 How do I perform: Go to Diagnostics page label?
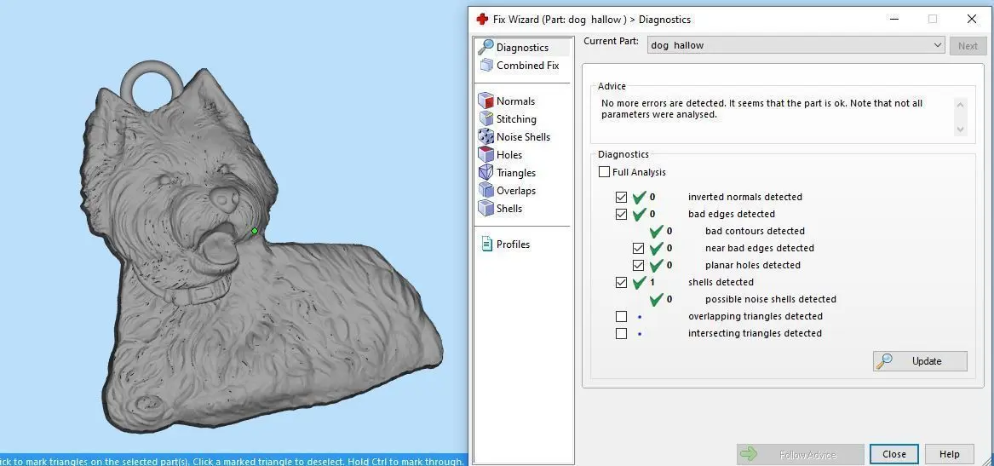tap(522, 48)
